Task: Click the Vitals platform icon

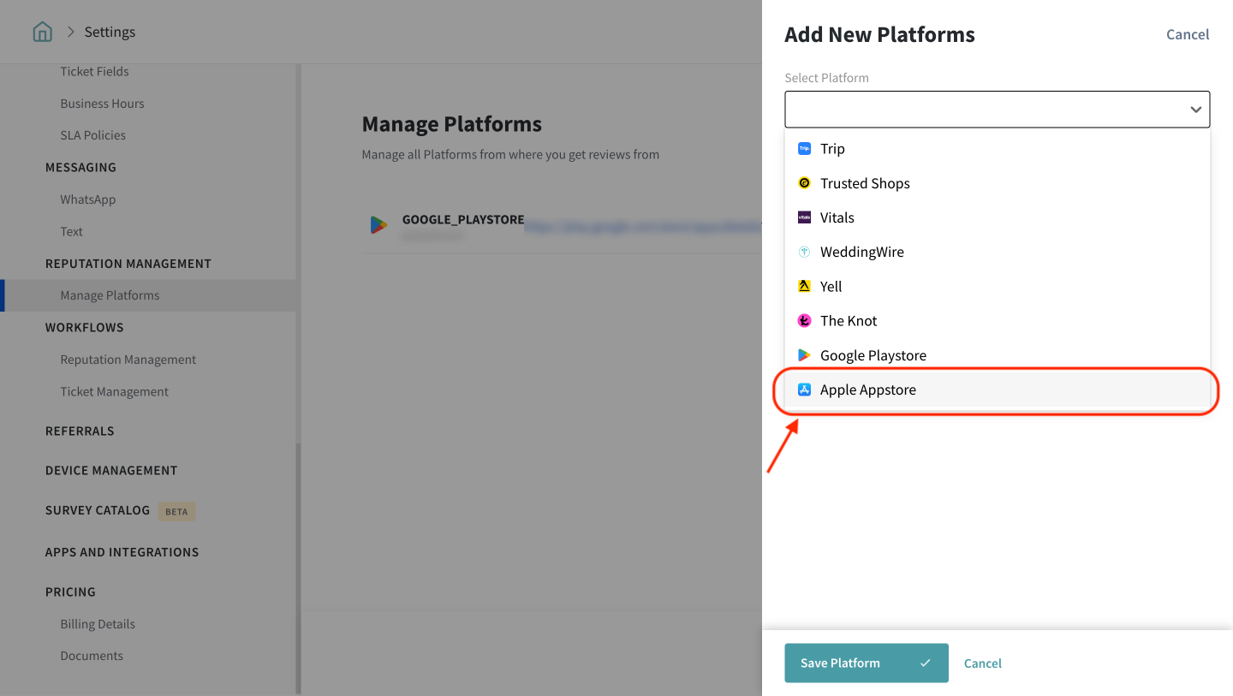Action: point(804,217)
